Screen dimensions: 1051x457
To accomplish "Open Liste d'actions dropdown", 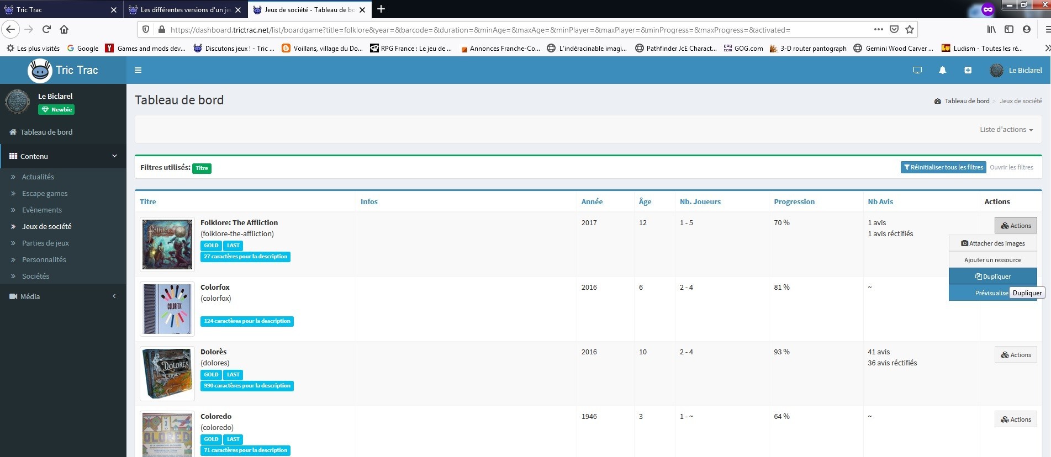I will coord(1006,130).
